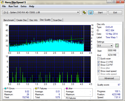Open the Advanced settings button

[109, 78]
